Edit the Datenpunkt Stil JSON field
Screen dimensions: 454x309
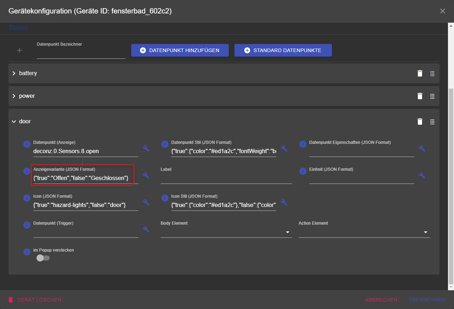[x=224, y=151]
